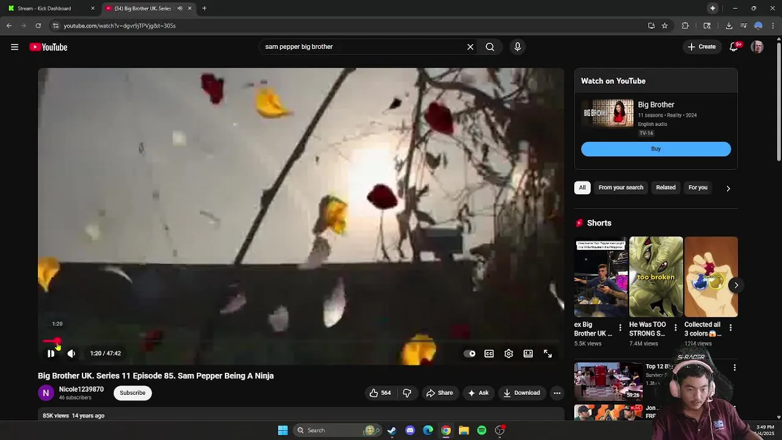This screenshot has height=440, width=782.
Task: Show next Shorts with arrow
Action: pos(736,285)
